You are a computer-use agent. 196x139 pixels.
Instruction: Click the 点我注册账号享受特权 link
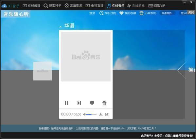click(179, 136)
